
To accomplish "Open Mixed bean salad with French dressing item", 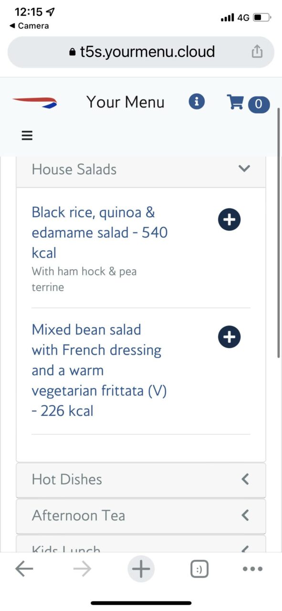I will tap(99, 370).
